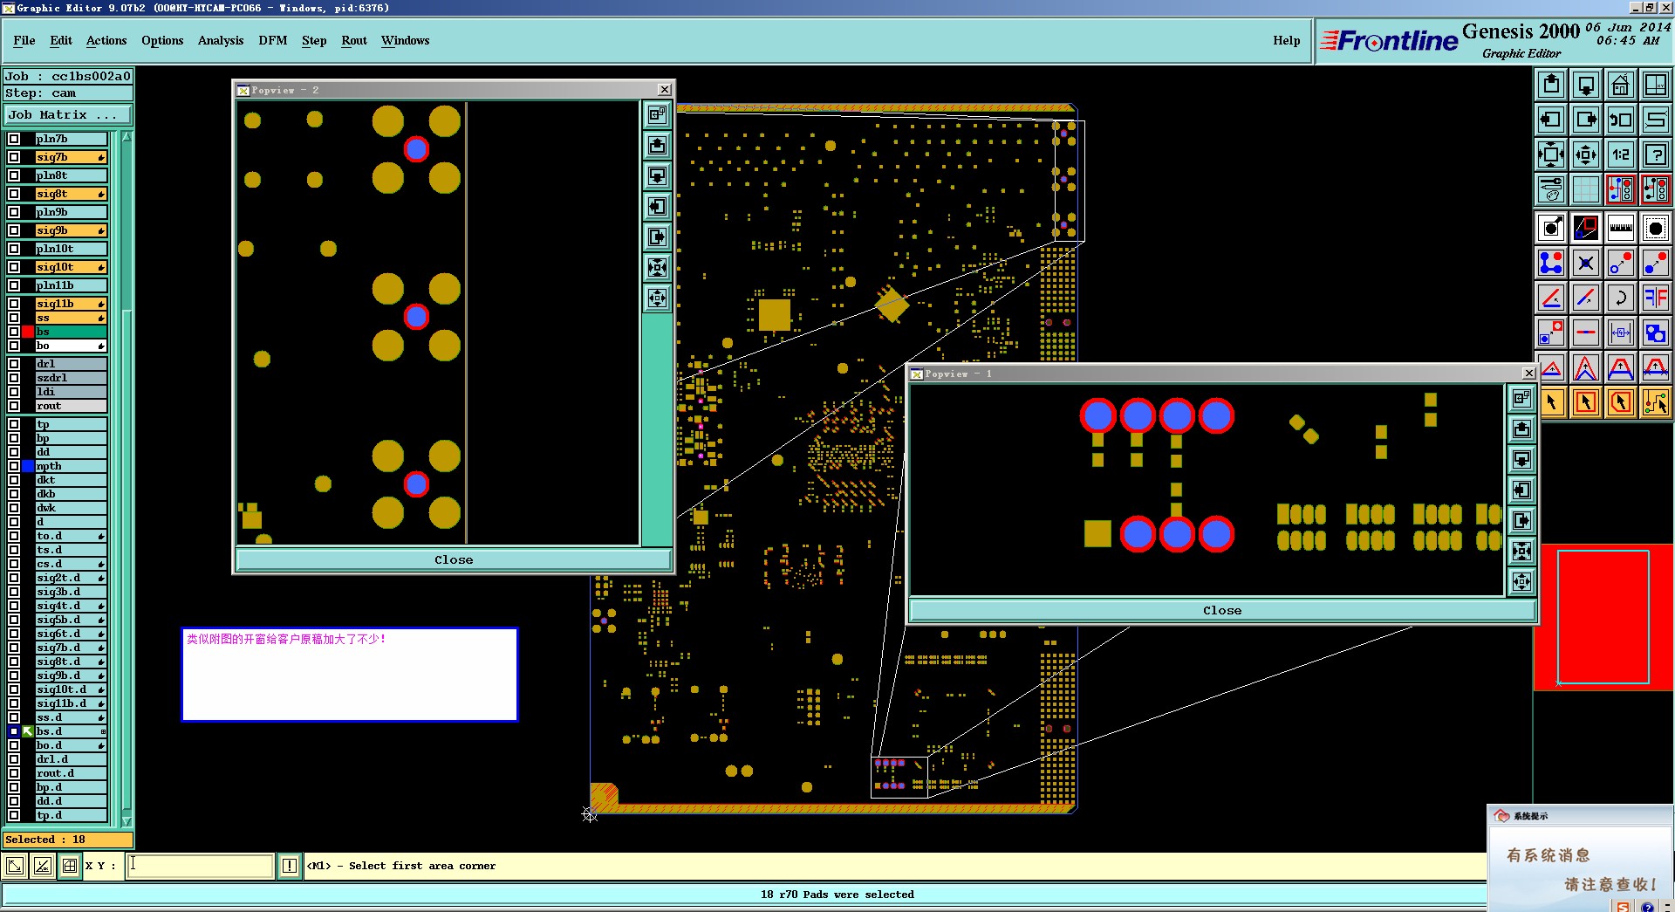Viewport: 1675px width, 912px height.
Task: Toggle checkbox for layer rout
Action: pos(14,406)
